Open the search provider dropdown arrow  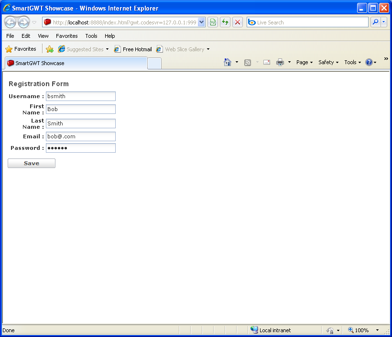click(x=384, y=22)
